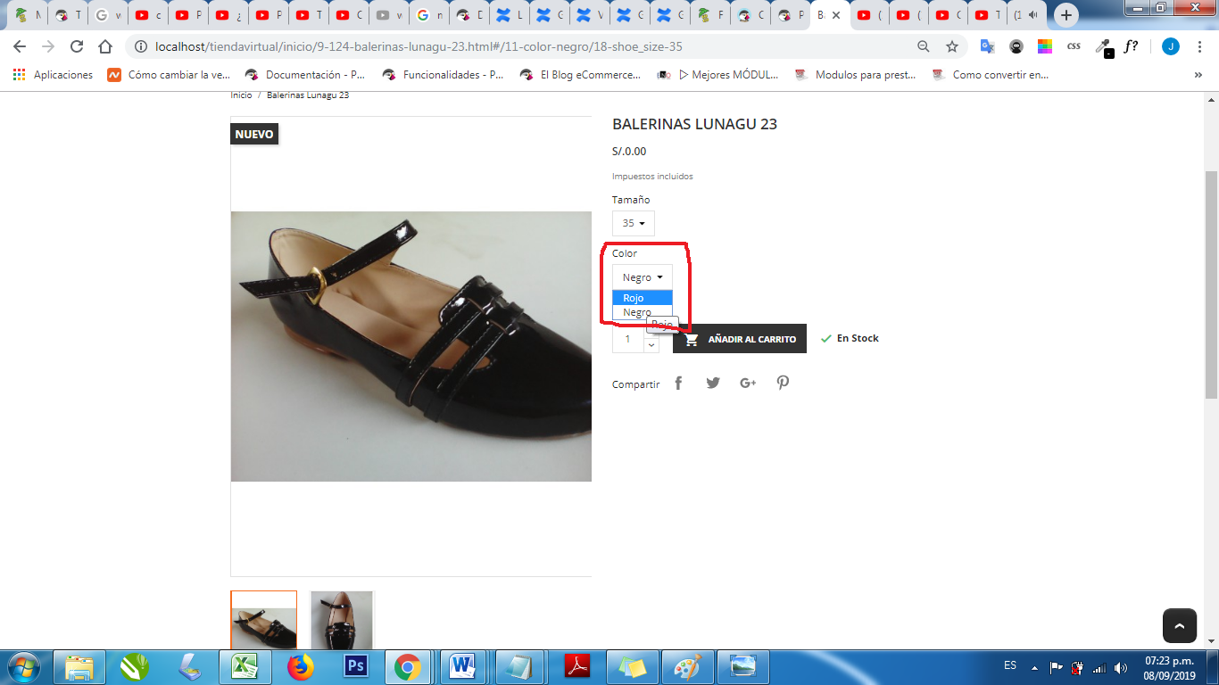Open the Google Translate extension
Image resolution: width=1219 pixels, height=685 pixels.
987,46
